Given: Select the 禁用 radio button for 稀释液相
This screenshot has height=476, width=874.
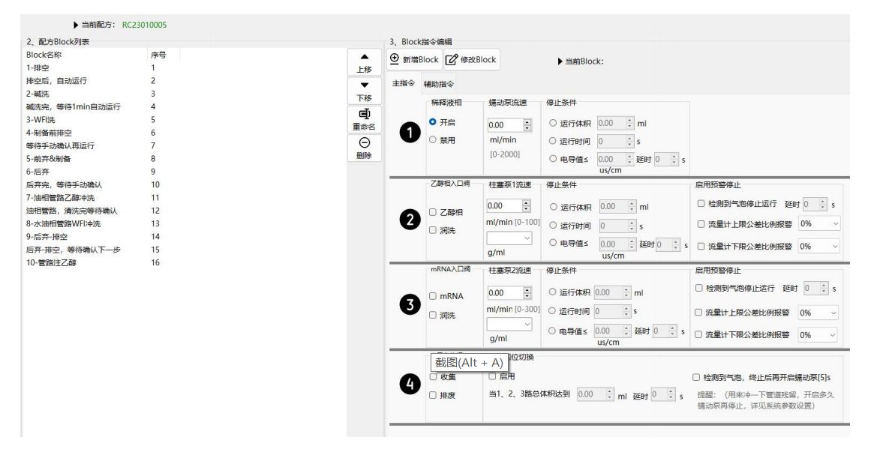Looking at the screenshot, I should pyautogui.click(x=433, y=139).
